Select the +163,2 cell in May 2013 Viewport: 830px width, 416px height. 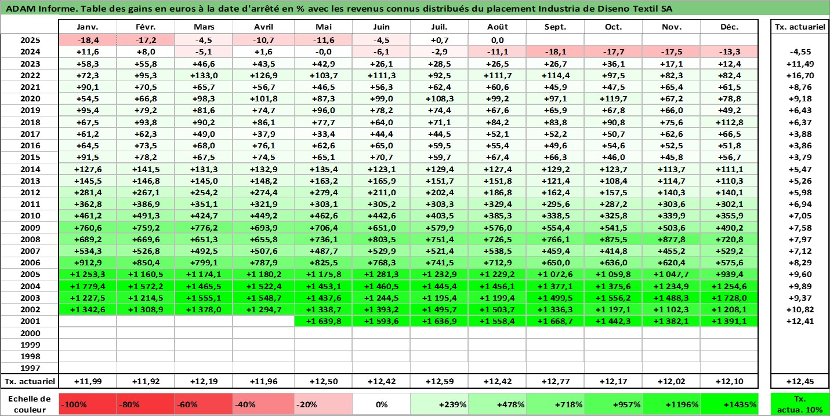pos(323,181)
